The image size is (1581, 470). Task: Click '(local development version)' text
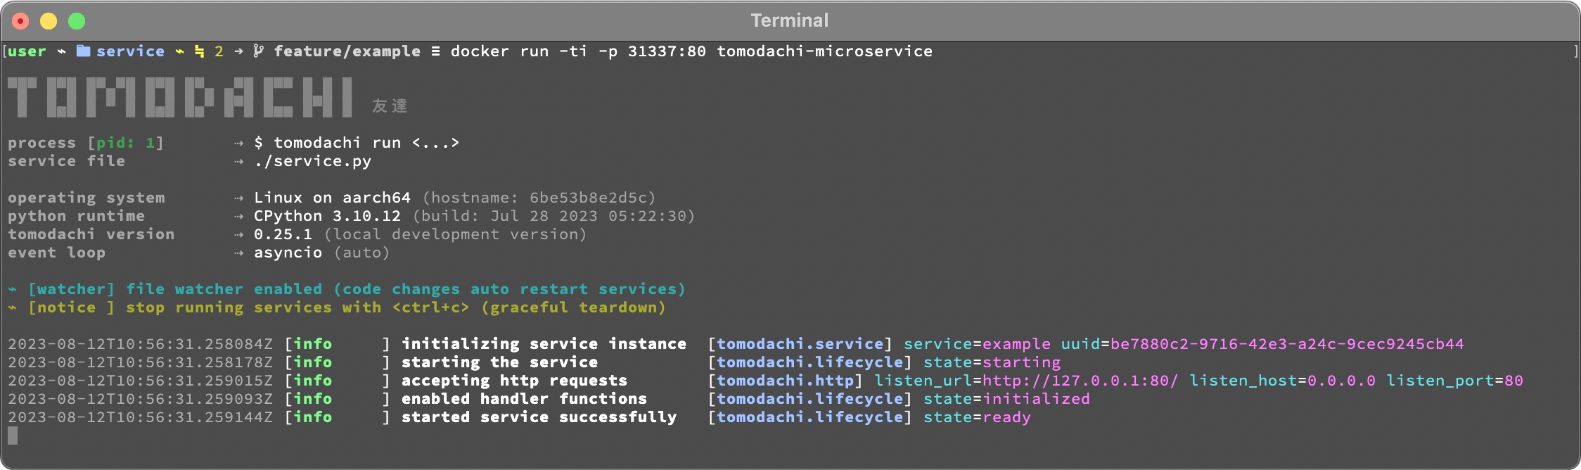455,234
